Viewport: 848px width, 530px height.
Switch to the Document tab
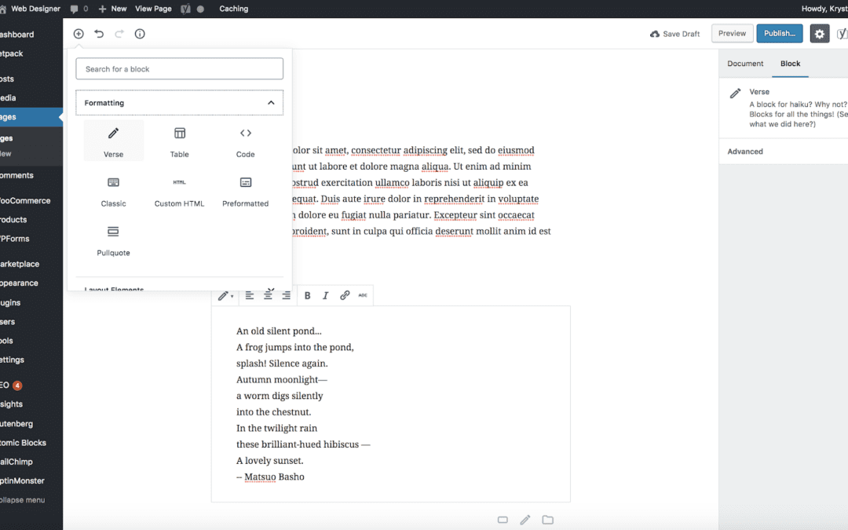pos(744,64)
